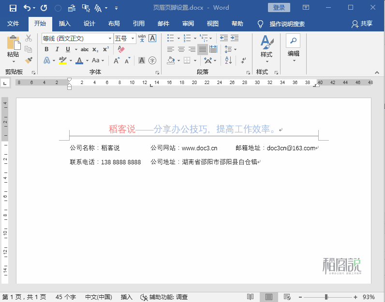Click the Cut scissors icon

[x=29, y=38]
